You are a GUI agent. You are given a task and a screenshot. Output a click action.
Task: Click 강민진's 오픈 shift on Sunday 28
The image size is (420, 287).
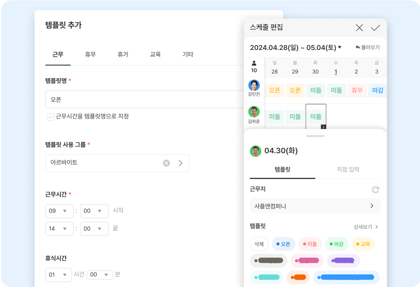pyautogui.click(x=275, y=91)
